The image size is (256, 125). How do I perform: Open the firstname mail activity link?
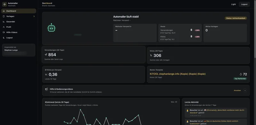tap(217, 112)
